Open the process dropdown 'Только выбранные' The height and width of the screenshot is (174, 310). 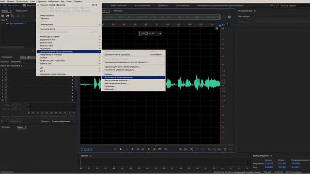click(x=63, y=121)
